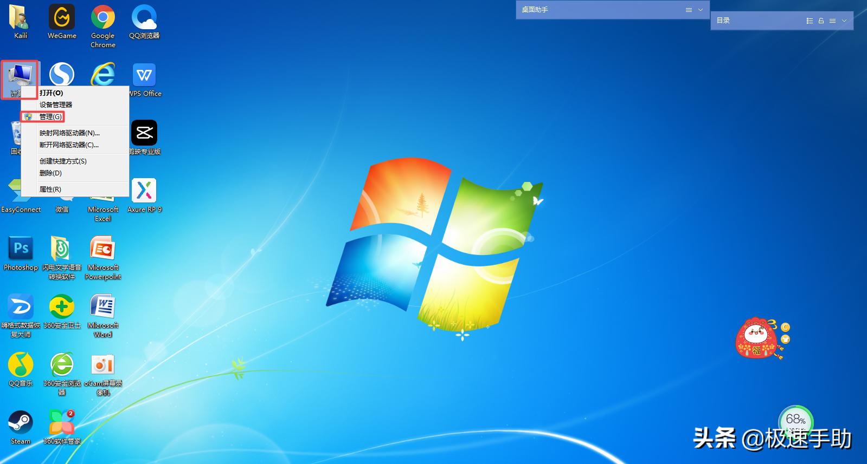Select the Microsoft Powerpoint desktop shortcut

pos(103,258)
